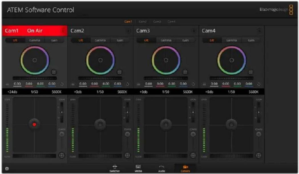This screenshot has height=174, width=299.
Task: Click Cam4 auto focus round button
Action: 258,155
